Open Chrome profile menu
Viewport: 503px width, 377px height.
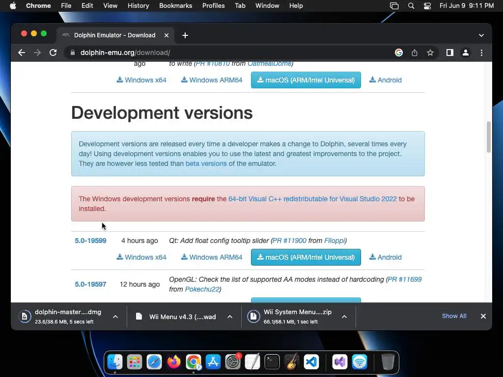tap(466, 53)
